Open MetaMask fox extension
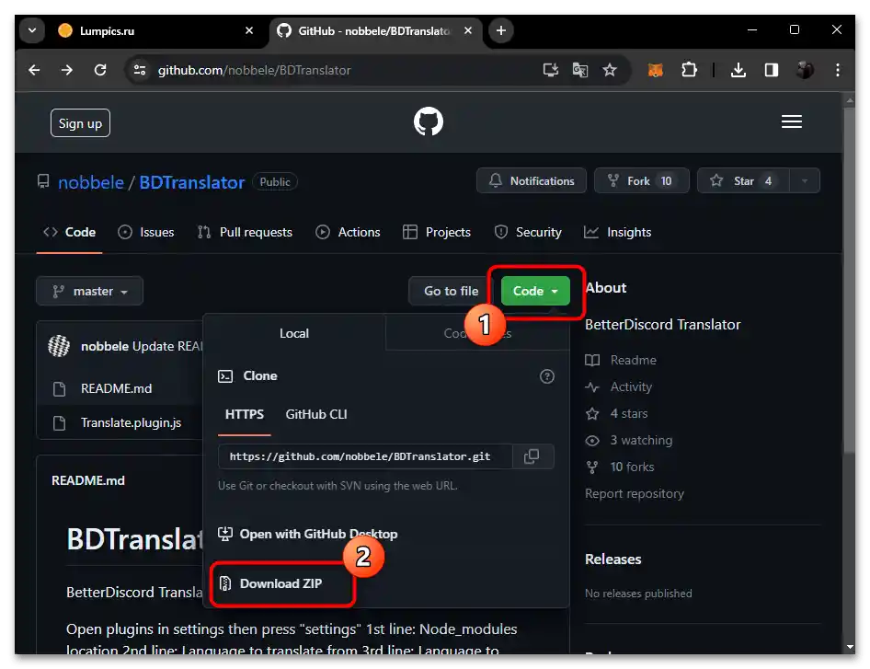The height and width of the screenshot is (669, 870). [656, 70]
